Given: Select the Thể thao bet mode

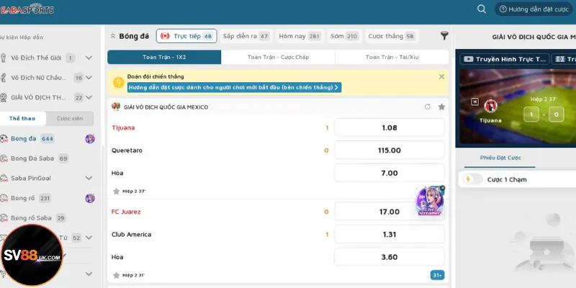Looking at the screenshot, I should click(22, 118).
